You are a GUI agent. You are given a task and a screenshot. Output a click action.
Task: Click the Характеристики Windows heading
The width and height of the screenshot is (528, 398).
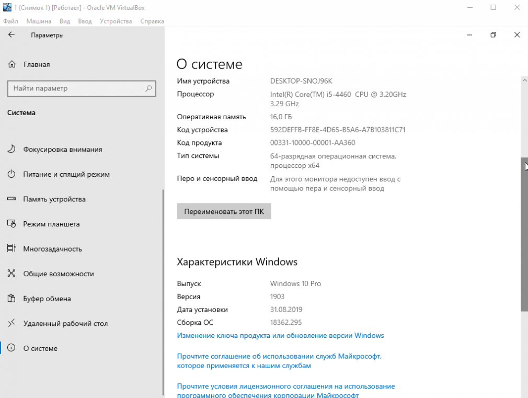pyautogui.click(x=237, y=262)
